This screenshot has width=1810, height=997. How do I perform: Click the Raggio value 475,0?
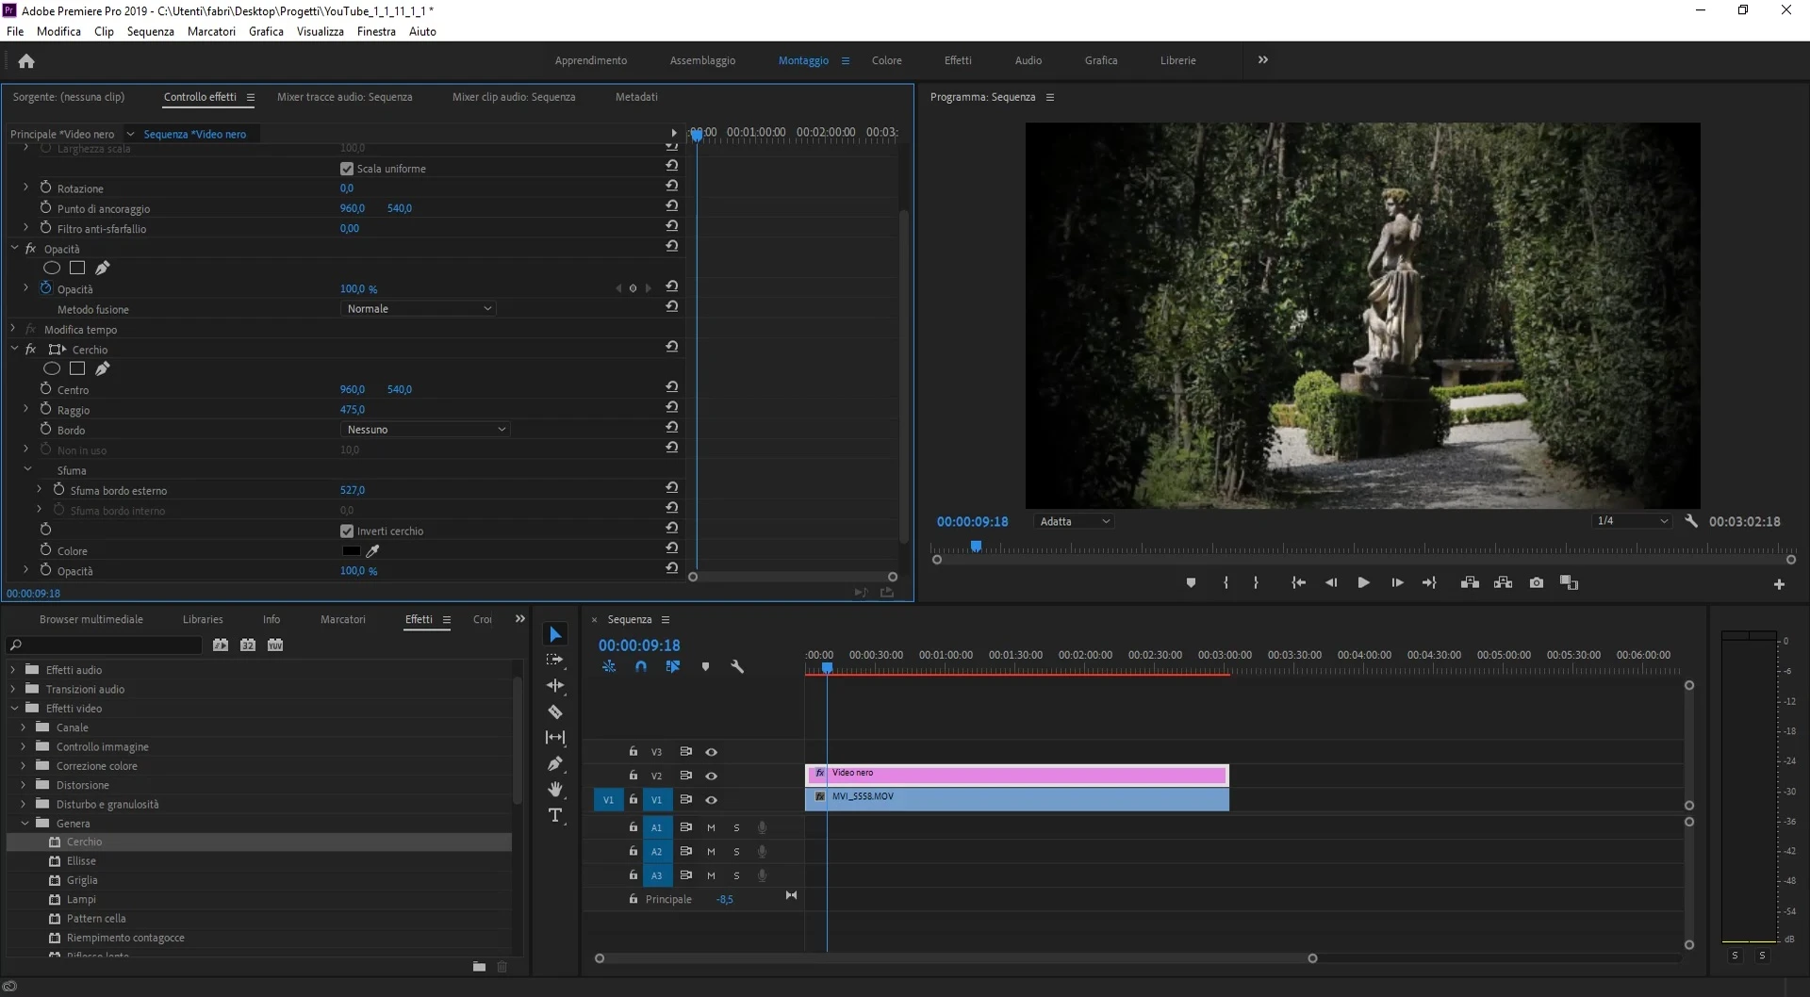[x=352, y=410]
